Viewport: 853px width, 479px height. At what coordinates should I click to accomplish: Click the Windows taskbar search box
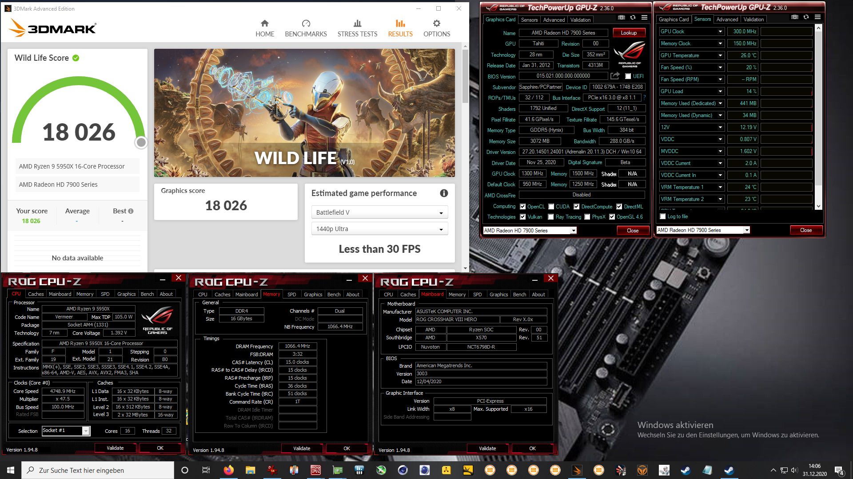click(x=98, y=470)
